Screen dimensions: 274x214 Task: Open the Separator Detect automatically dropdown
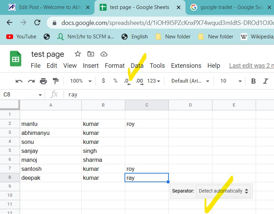click(223, 191)
